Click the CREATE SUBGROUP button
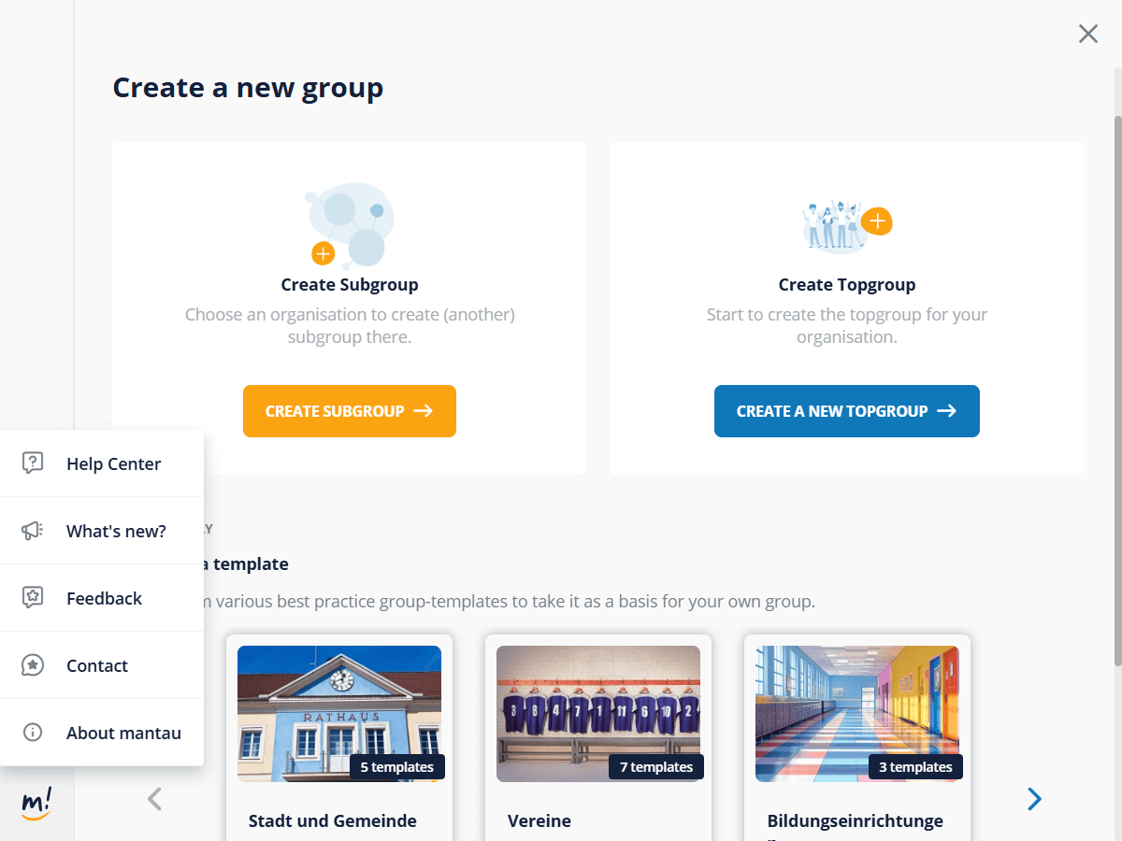This screenshot has width=1122, height=841. point(350,411)
